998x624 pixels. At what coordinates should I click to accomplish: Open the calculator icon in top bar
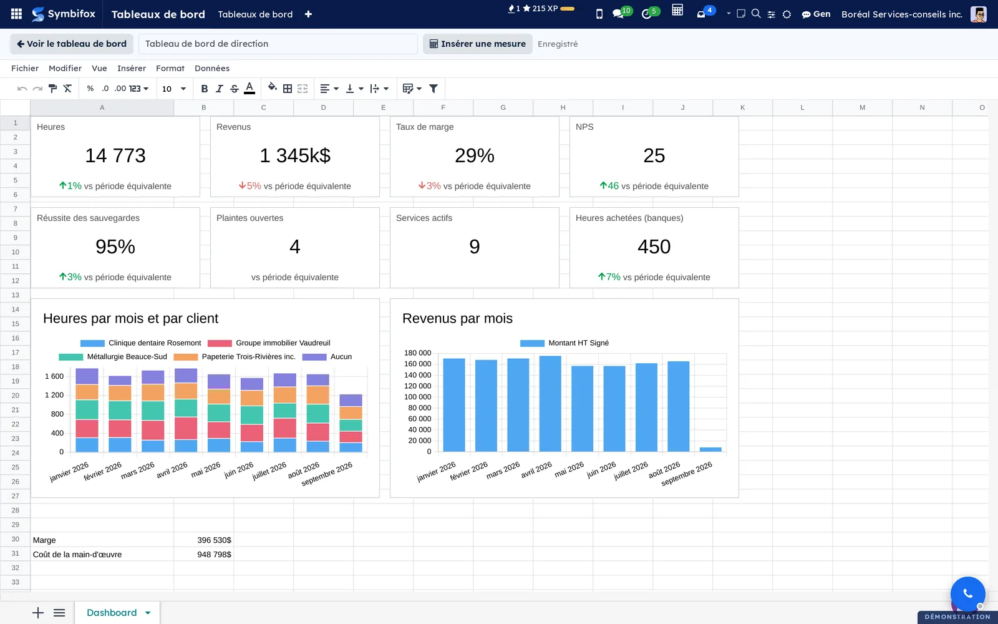677,10
